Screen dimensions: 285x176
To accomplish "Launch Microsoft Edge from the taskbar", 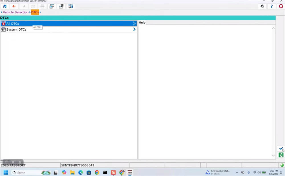I will pyautogui.click(x=81, y=173).
